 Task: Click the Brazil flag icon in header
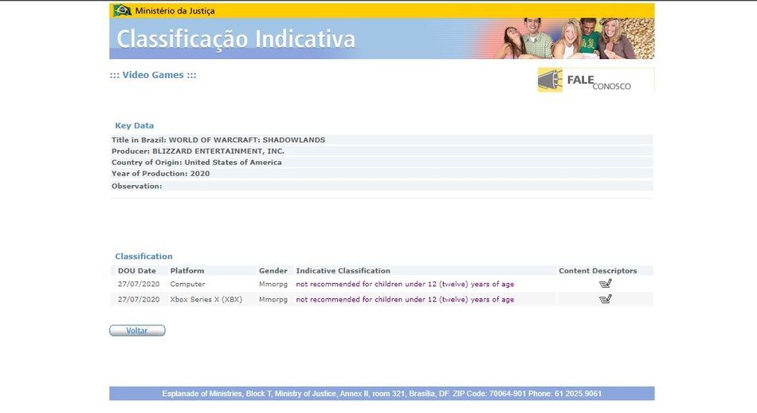[122, 10]
